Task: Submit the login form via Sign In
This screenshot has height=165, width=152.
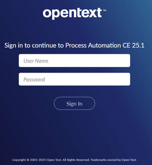Action: (74, 103)
